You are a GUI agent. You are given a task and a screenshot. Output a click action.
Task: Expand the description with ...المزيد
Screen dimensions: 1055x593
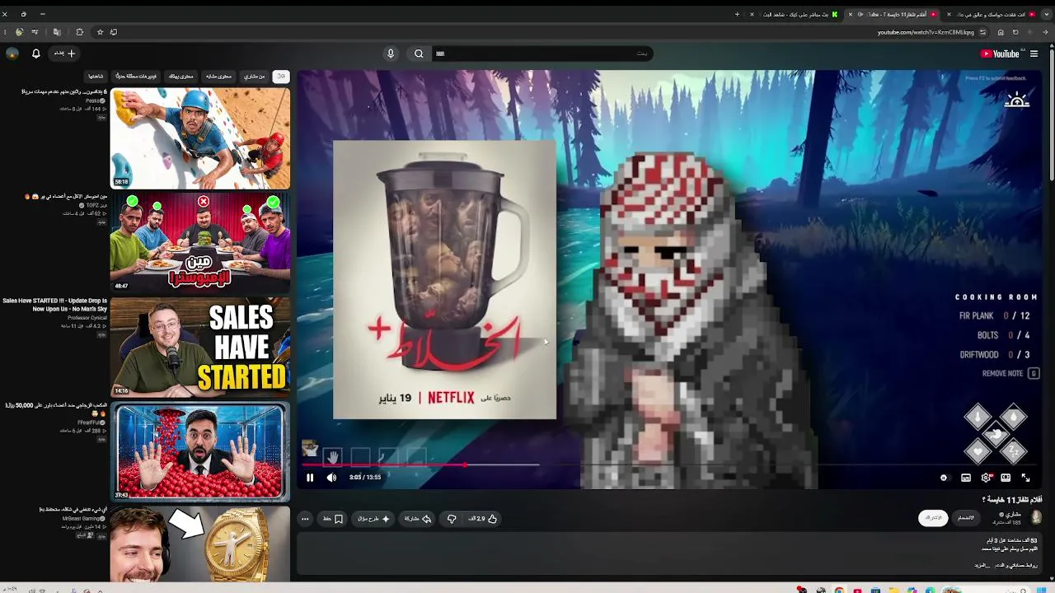[x=982, y=565]
